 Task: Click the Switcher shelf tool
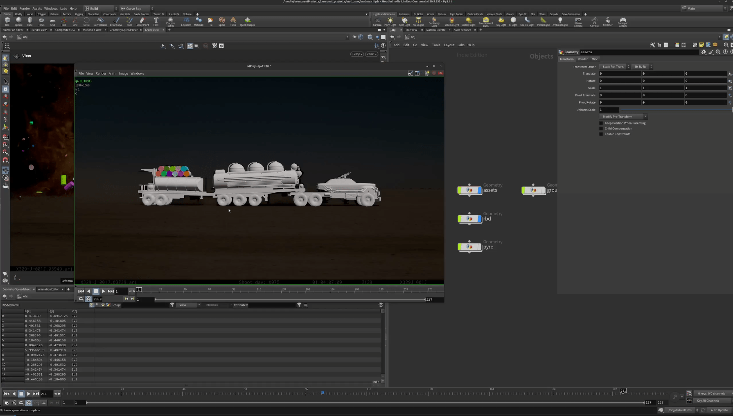[608, 22]
